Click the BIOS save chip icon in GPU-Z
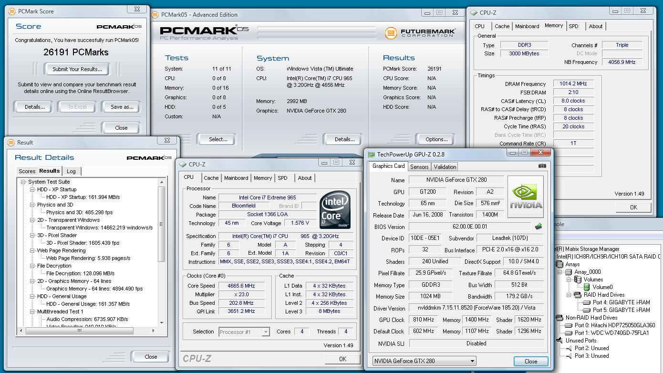Image resolution: width=663 pixels, height=373 pixels. click(539, 227)
